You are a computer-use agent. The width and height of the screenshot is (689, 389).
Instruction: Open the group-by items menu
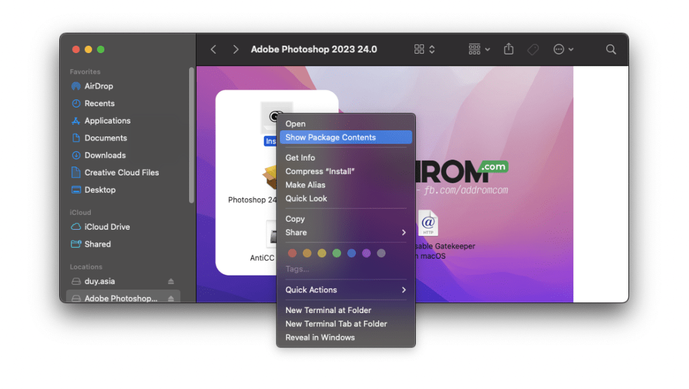(x=479, y=49)
